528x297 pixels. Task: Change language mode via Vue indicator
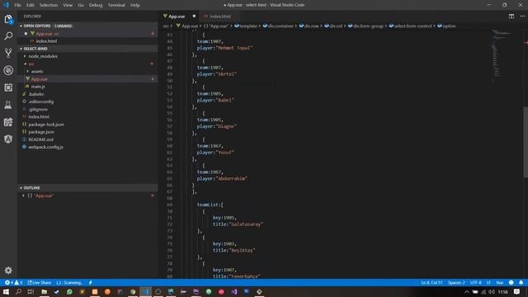pos(500,282)
